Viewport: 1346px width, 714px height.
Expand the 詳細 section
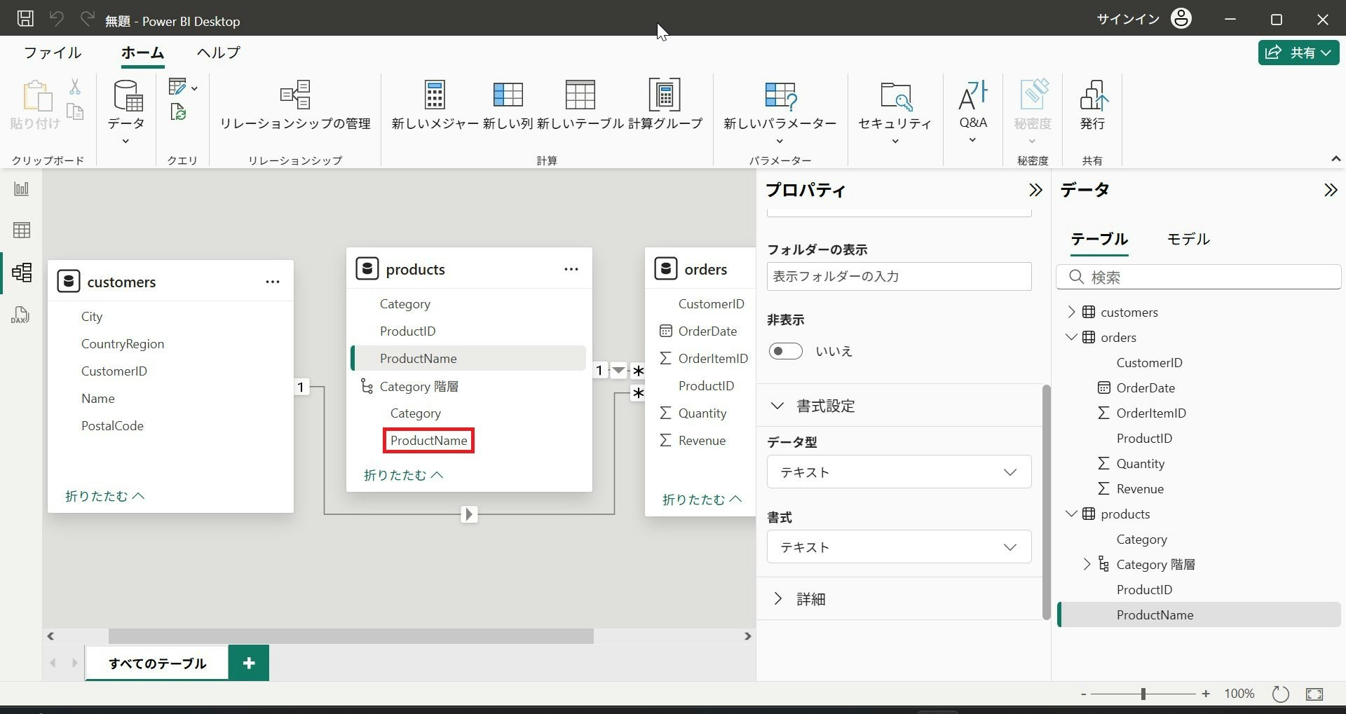[777, 598]
